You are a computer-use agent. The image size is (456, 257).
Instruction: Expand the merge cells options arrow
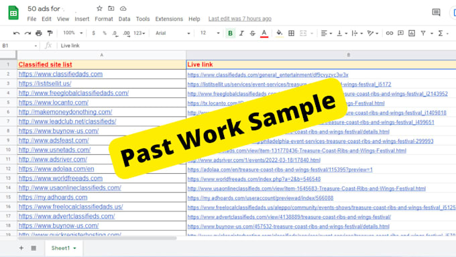(x=312, y=34)
